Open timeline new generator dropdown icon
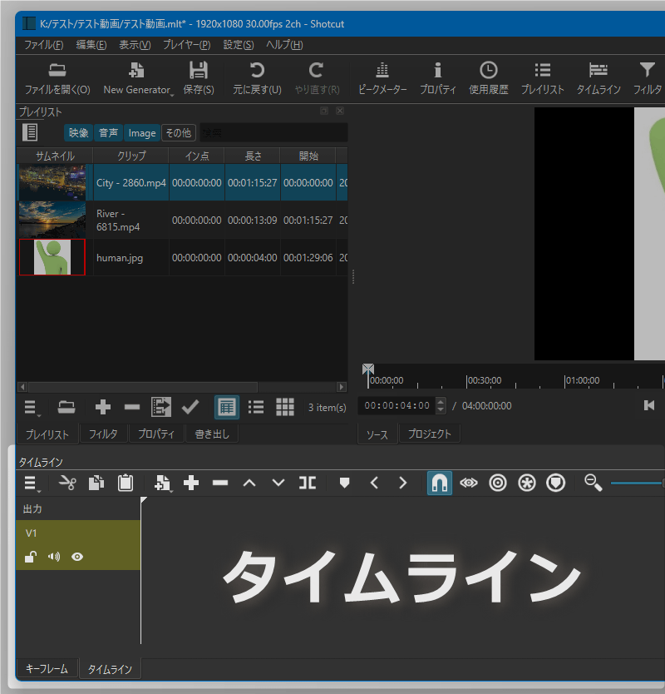The image size is (665, 694). tap(163, 483)
